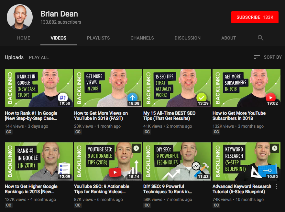Viewport: 285px width, 212px height.
Task: Open 15 SEO Tips video thumbnail
Action: pos(177,88)
